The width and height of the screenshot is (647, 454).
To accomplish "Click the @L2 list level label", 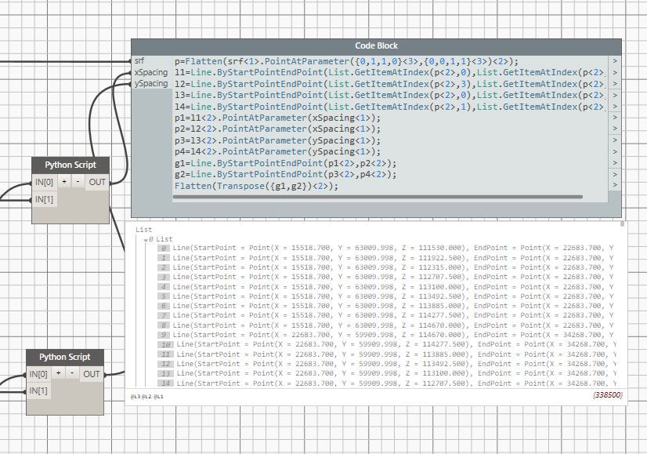I will [146, 397].
